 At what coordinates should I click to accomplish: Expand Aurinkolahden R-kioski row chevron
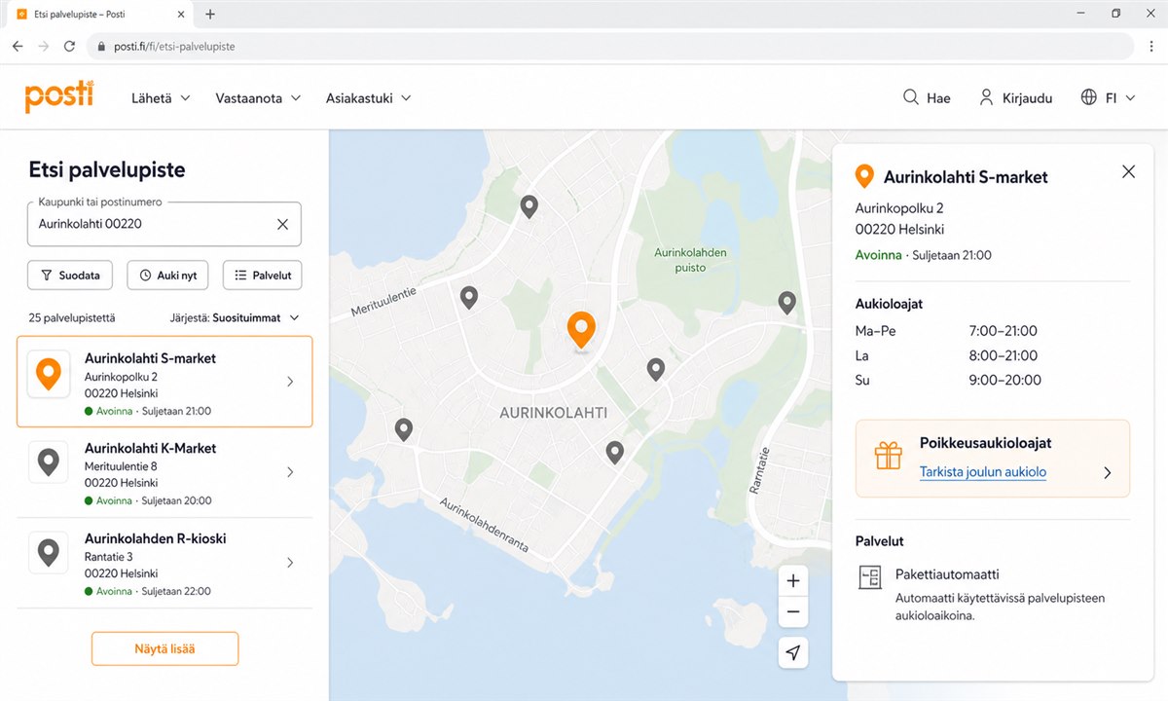pos(290,563)
